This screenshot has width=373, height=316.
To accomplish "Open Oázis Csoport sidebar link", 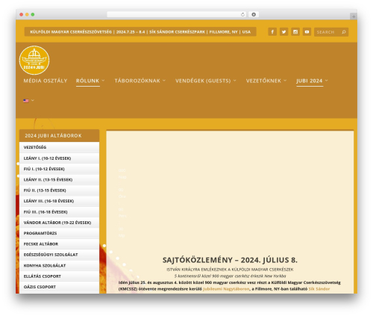I will (59, 287).
